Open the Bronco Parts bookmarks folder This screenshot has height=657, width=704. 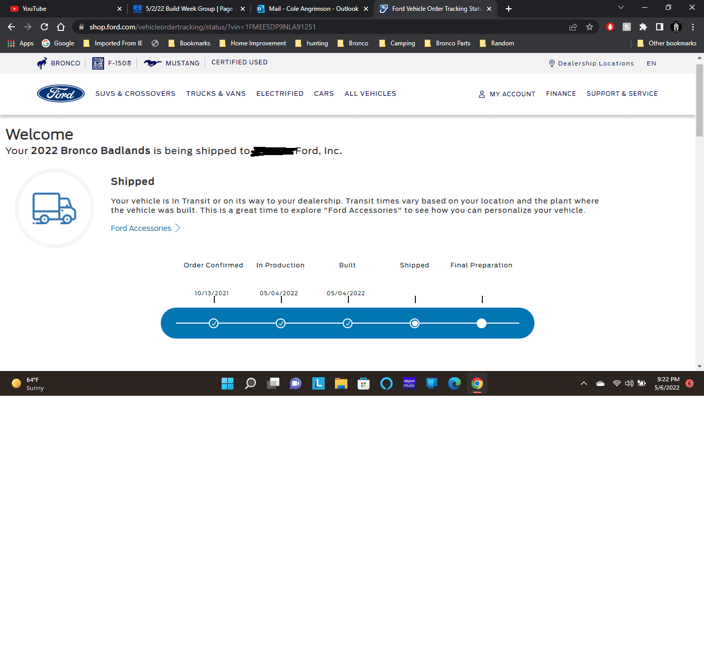pyautogui.click(x=447, y=43)
